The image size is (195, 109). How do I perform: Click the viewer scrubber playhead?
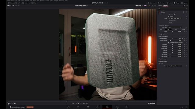67,101
